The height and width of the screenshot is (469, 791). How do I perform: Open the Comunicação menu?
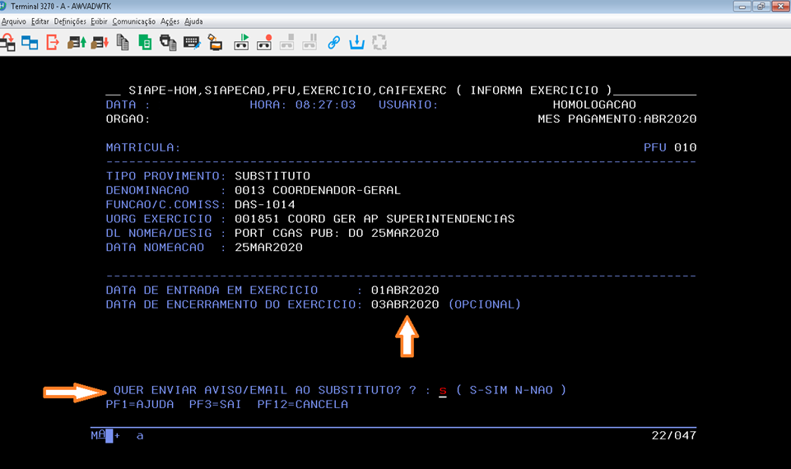click(133, 21)
